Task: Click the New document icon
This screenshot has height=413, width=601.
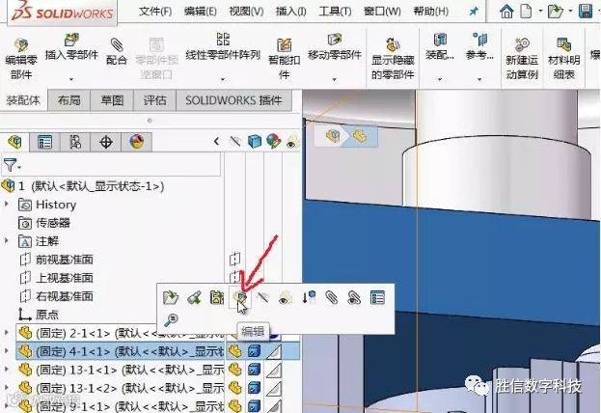Action: coord(526,12)
